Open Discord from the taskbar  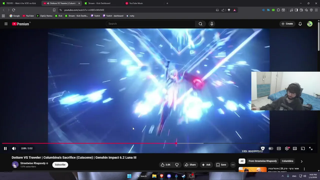point(169,176)
